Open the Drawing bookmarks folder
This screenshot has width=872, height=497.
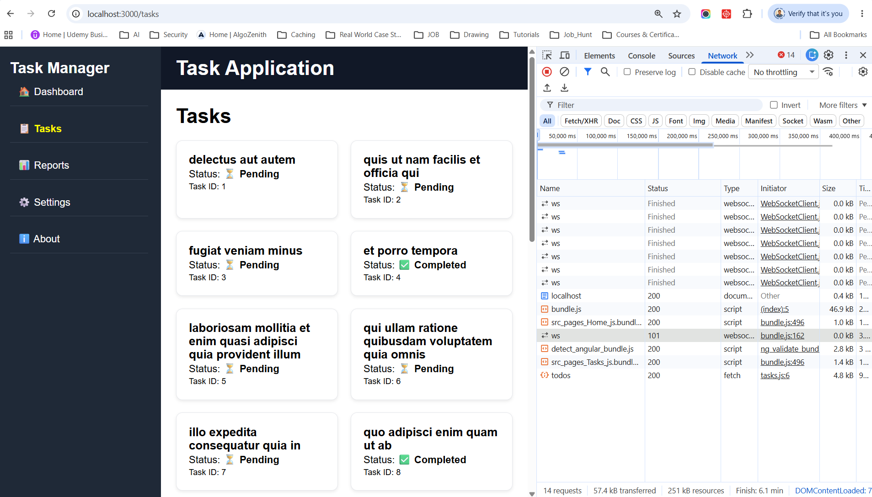coord(469,35)
